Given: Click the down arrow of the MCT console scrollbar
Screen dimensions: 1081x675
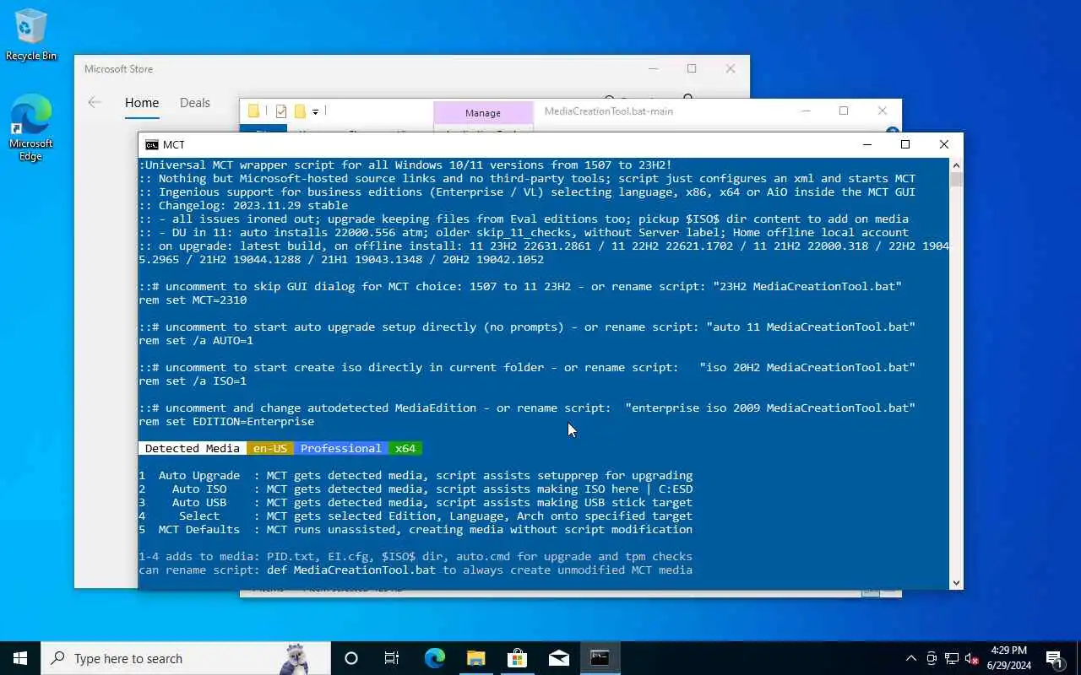Looking at the screenshot, I should point(956,582).
